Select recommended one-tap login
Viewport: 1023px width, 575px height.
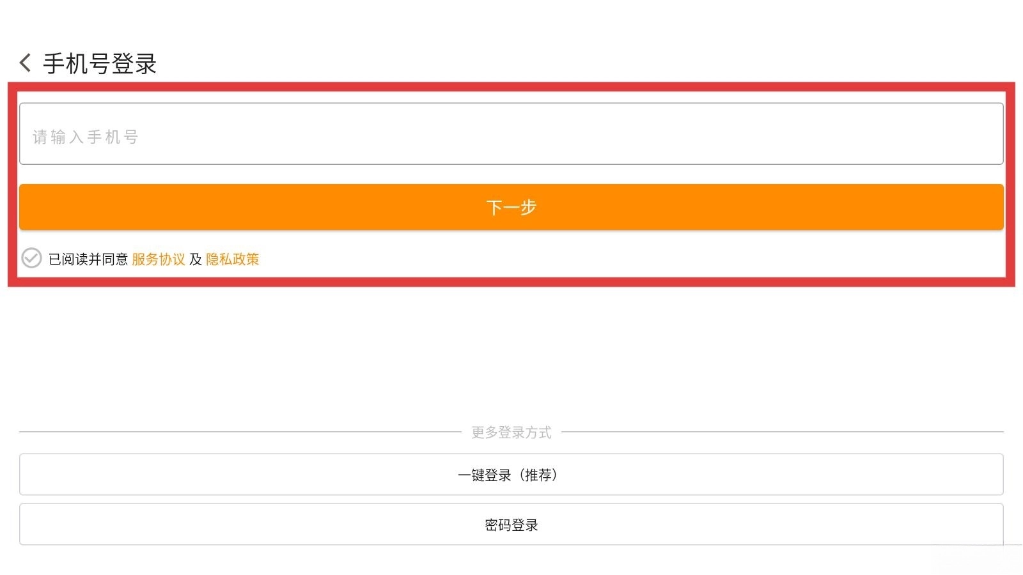click(x=511, y=475)
